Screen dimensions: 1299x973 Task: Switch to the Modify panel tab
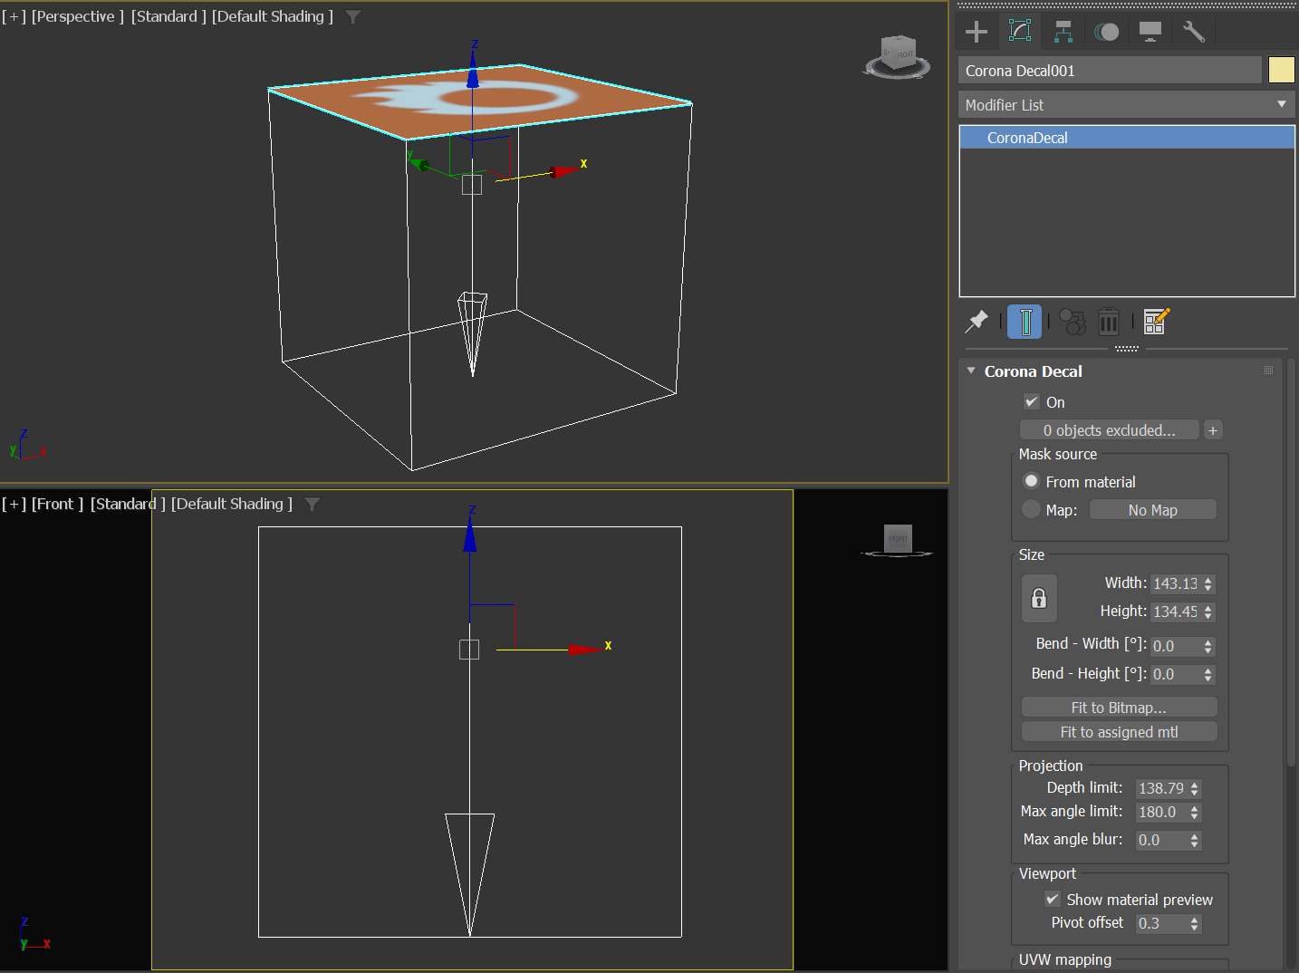tap(1020, 32)
